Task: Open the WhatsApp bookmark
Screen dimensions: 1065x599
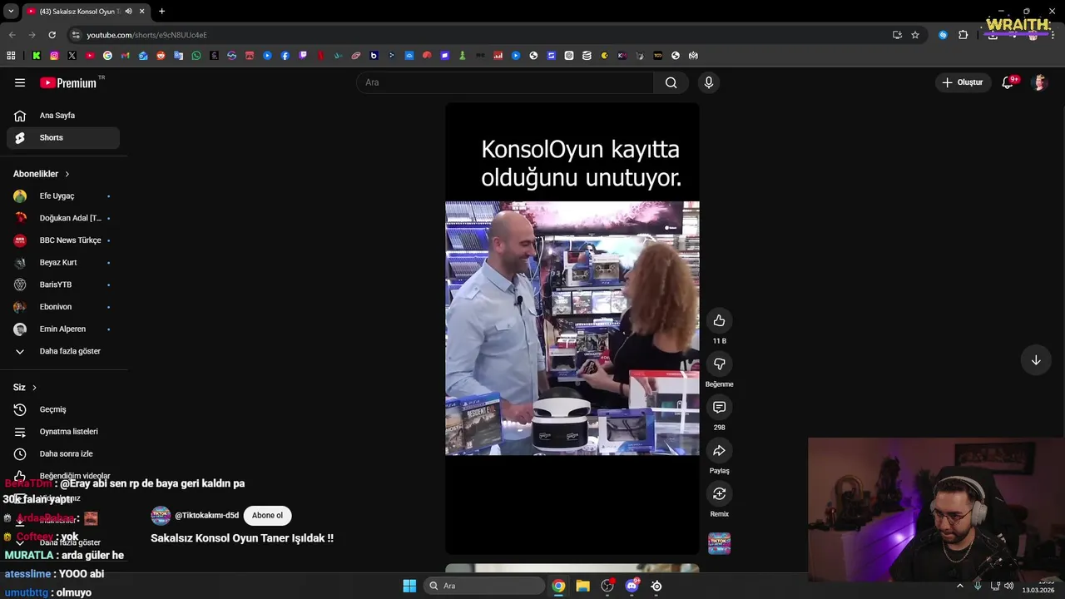Action: click(x=196, y=56)
